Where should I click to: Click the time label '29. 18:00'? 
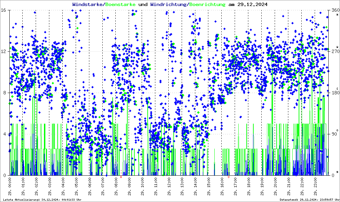coord(249,186)
